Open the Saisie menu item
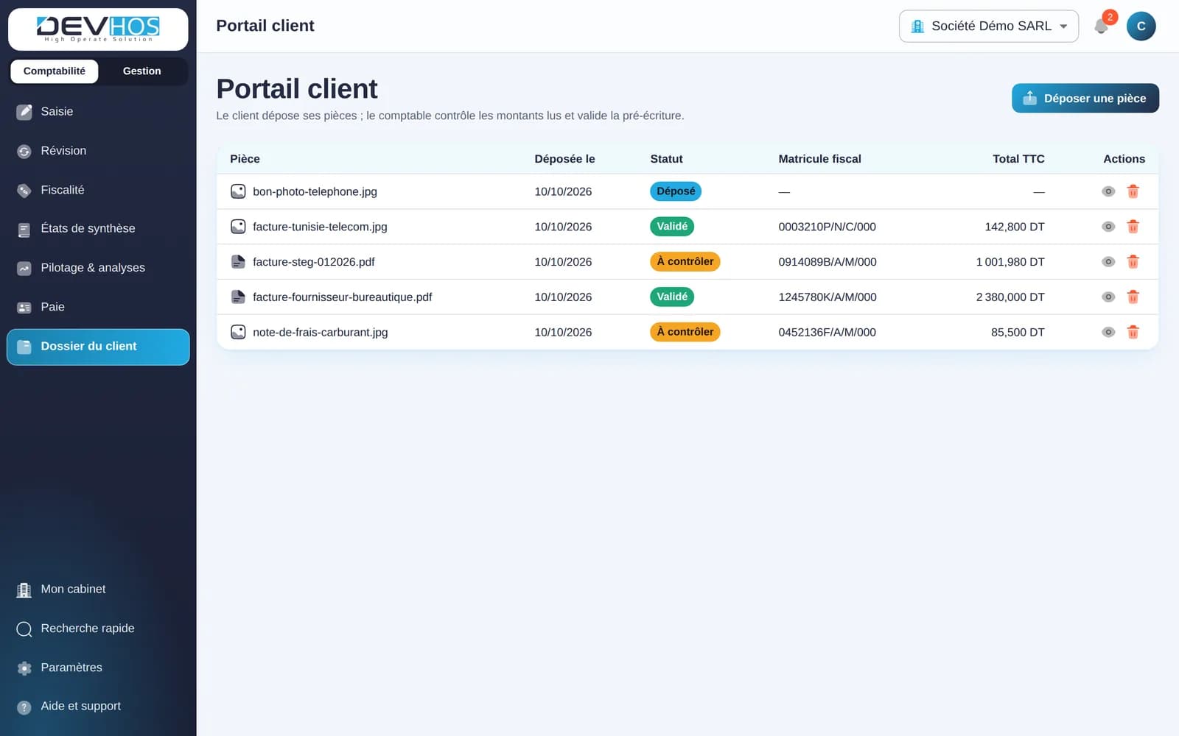 point(98,112)
